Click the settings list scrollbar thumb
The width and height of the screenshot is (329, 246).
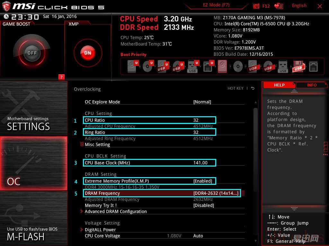point(255,150)
